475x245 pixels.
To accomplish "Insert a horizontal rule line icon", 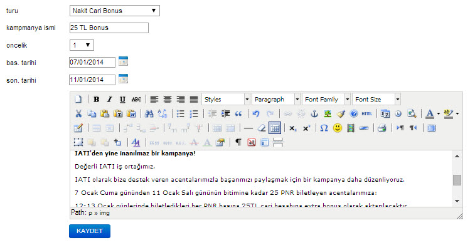I will coord(248,128).
